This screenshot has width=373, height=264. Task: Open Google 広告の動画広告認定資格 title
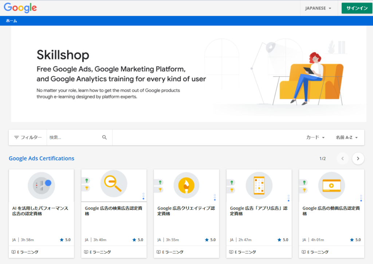[331, 211]
